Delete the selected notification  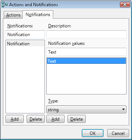coord(36,119)
